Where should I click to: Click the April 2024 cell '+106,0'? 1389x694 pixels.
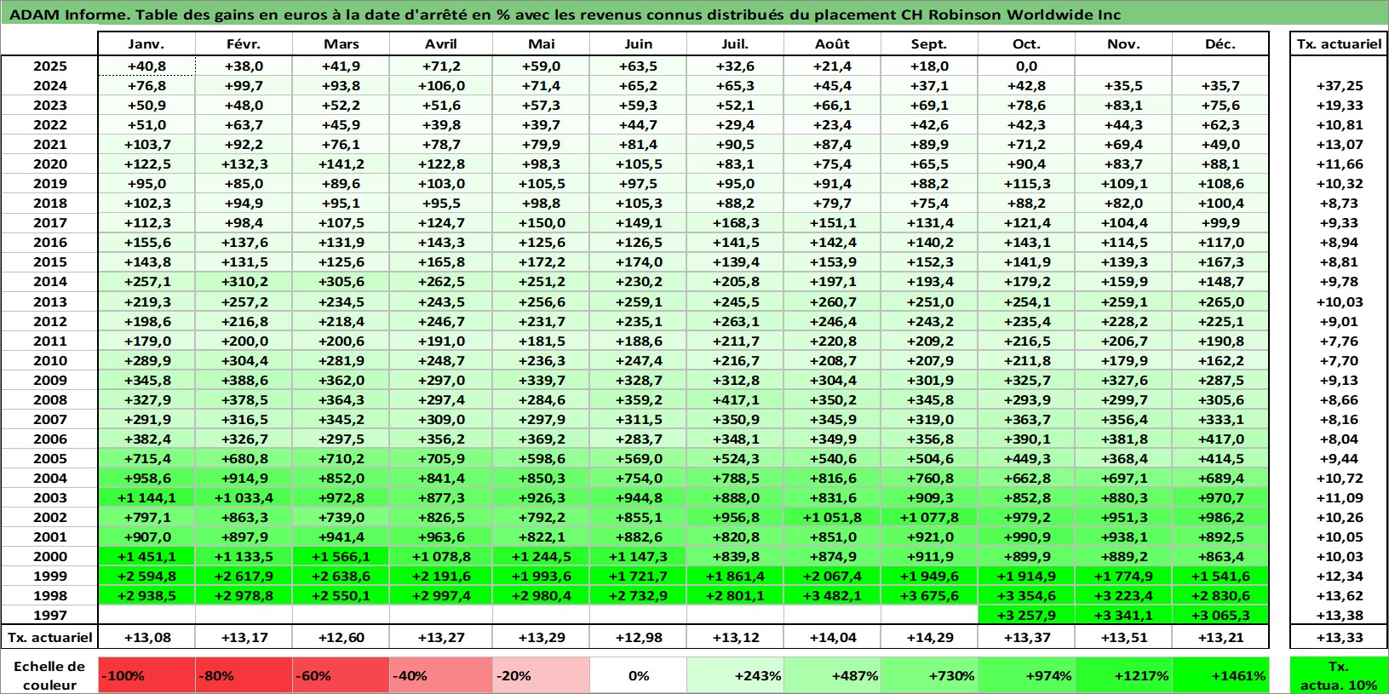click(440, 85)
